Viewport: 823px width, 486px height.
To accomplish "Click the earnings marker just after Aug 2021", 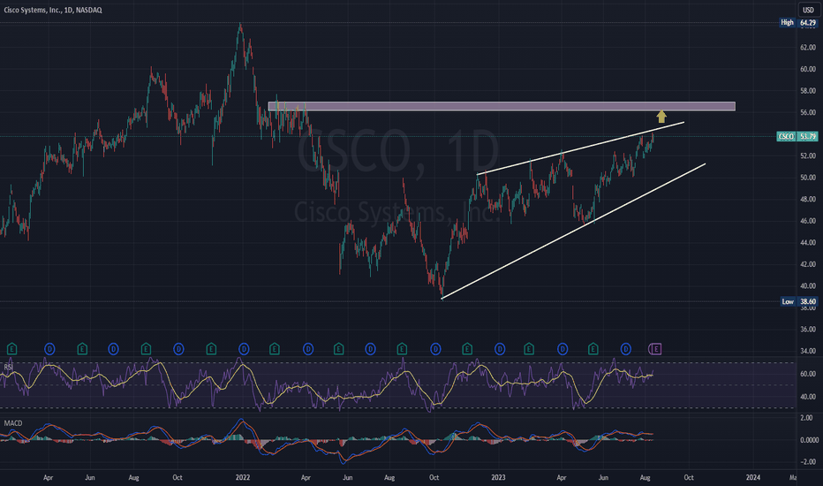I will 146,348.
